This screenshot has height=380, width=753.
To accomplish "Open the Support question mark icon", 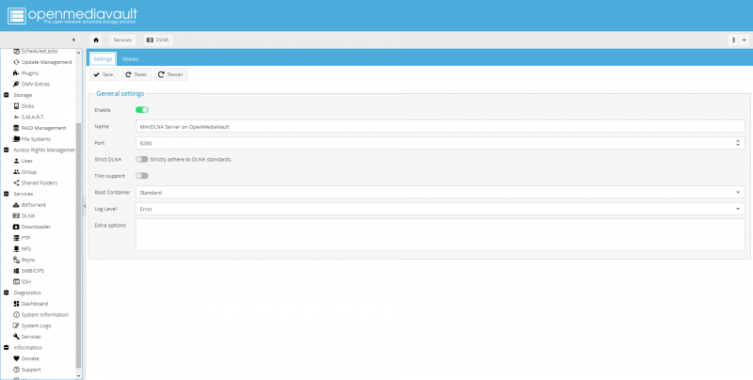I will [x=16, y=370].
